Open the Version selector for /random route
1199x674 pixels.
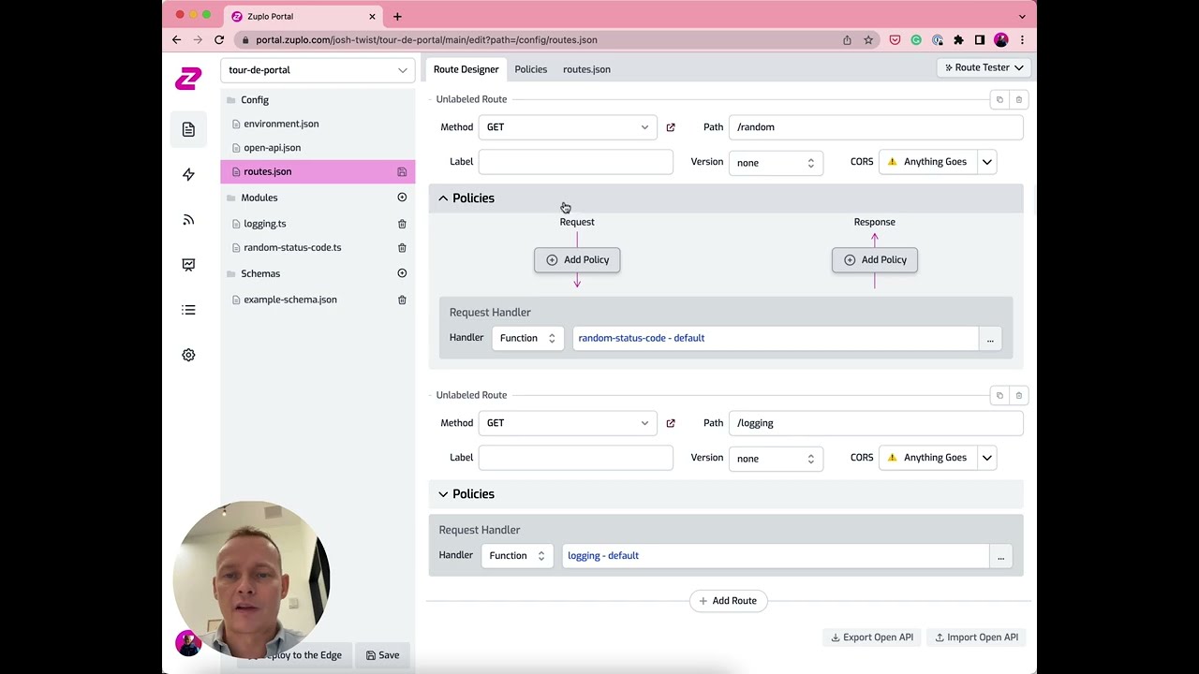point(776,163)
